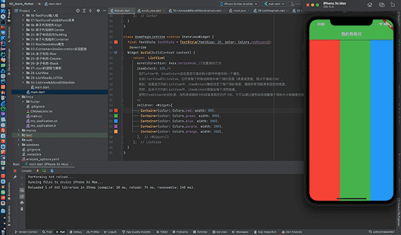Image resolution: width=401 pixels, height=235 pixels.
Task: Toggle soft-wrap in console sidebar
Action: [22, 190]
